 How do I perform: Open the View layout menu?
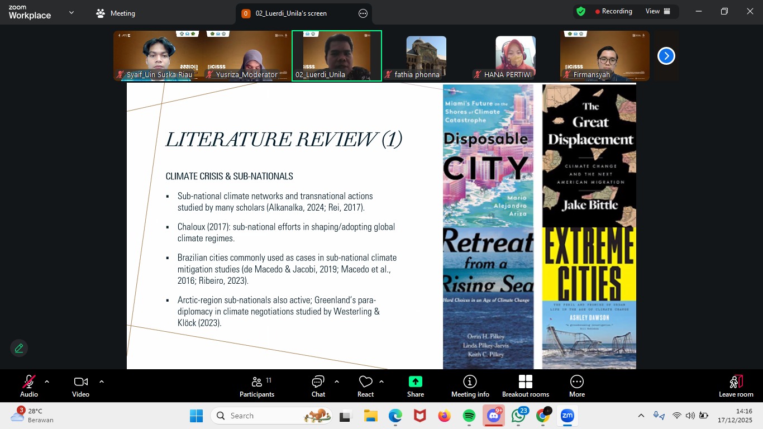click(x=658, y=11)
